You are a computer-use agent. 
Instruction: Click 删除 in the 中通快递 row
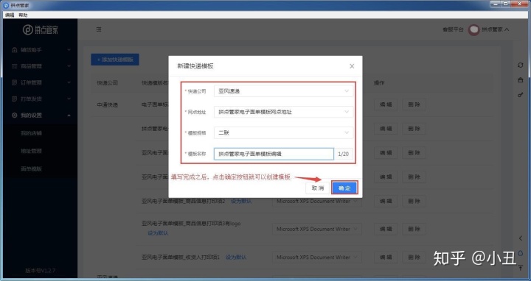[414, 104]
